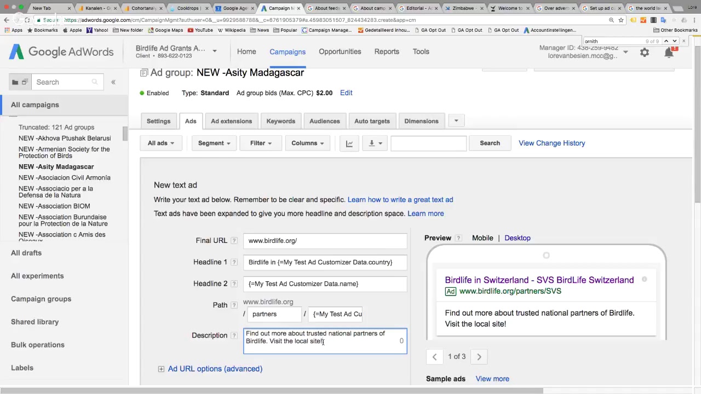Image resolution: width=701 pixels, height=394 pixels.
Task: Switch preview to Mobile
Action: (x=482, y=238)
